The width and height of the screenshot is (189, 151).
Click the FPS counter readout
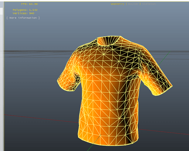click(x=29, y=4)
